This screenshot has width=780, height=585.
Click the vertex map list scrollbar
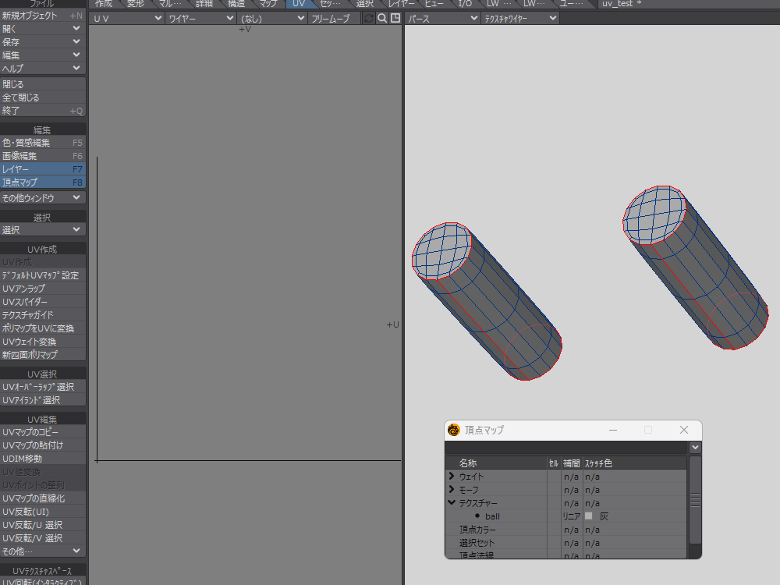click(x=695, y=499)
